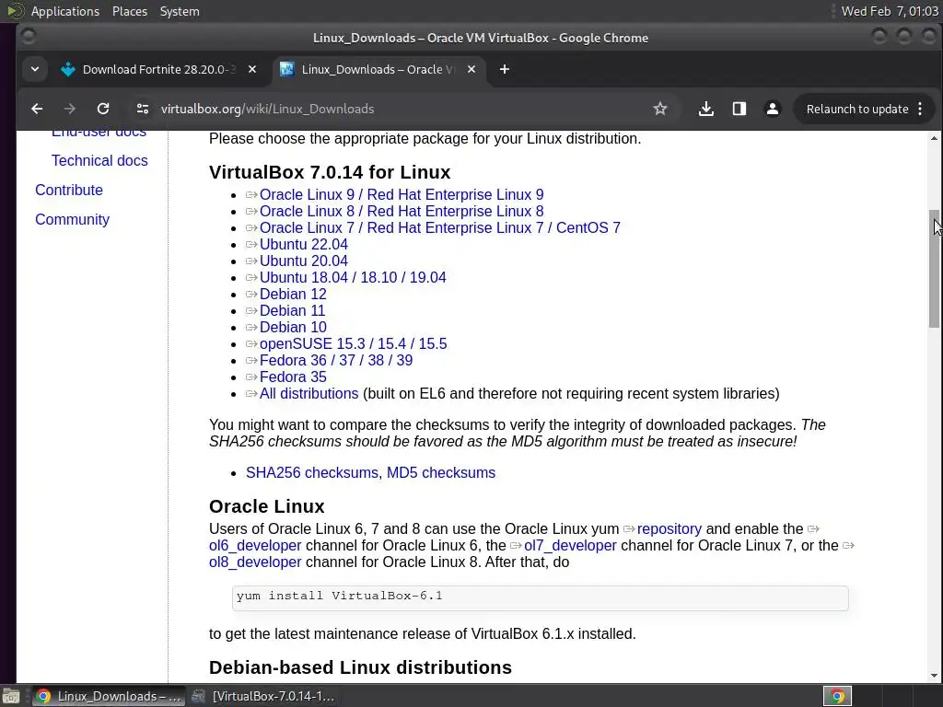Click the Applications menu logo icon

[16, 11]
